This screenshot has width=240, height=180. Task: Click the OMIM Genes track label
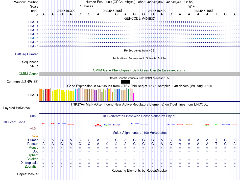click(x=28, y=74)
